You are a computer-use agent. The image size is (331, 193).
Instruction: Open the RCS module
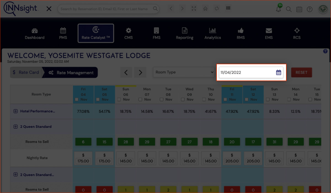pos(297,33)
